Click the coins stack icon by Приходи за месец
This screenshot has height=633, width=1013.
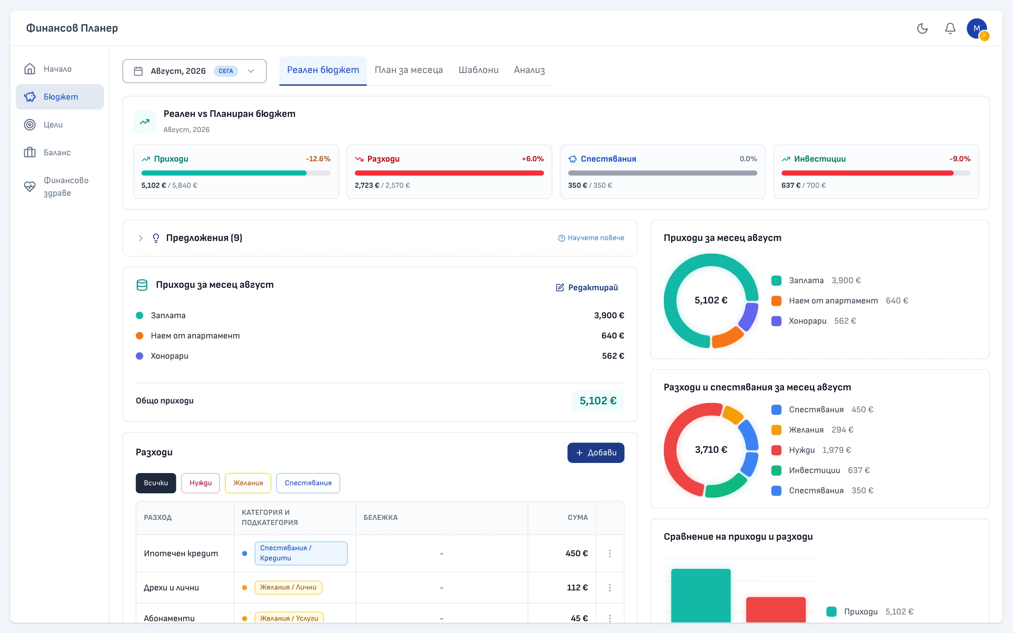[x=142, y=285]
